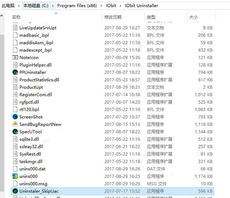Click the navigation pane vertical scrollbar
Viewport: 230px width, 198px height.
(2, 113)
